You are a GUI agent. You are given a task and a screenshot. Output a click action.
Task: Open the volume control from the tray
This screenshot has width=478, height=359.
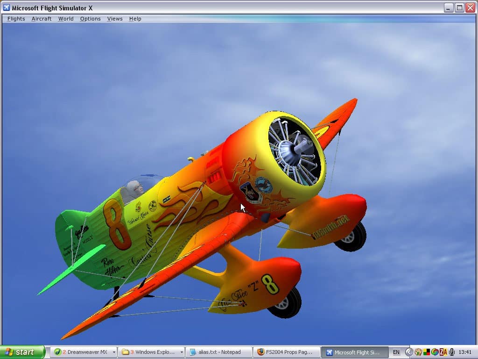click(451, 352)
